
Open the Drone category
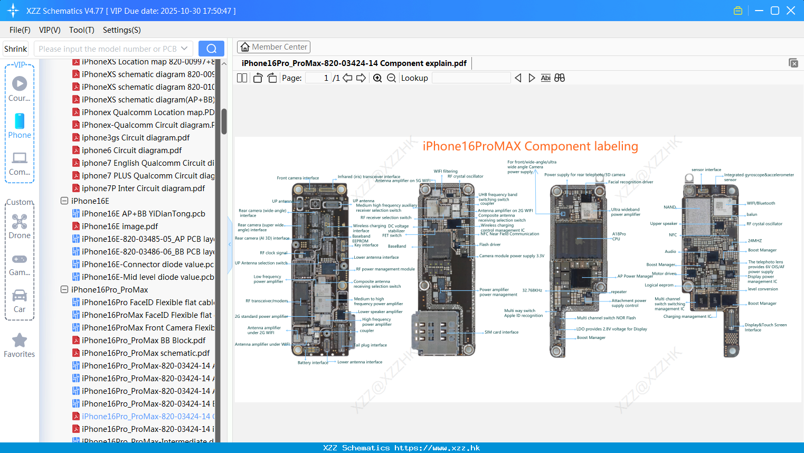[20, 227]
